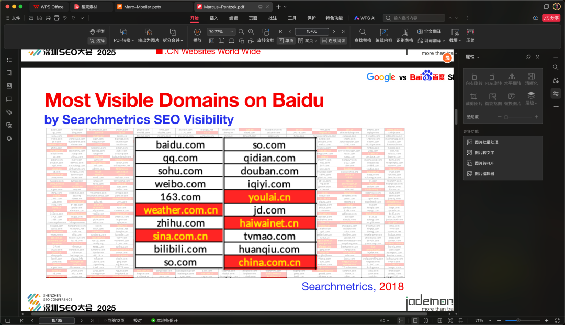The width and height of the screenshot is (565, 325).
Task: Toggle sidebar panel icon in status bar
Action: tap(7, 320)
